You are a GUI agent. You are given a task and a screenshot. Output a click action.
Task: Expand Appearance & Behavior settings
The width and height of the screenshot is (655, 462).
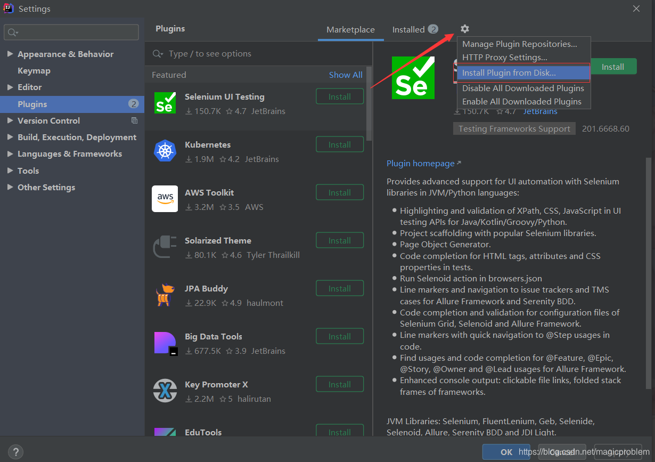pyautogui.click(x=10, y=54)
